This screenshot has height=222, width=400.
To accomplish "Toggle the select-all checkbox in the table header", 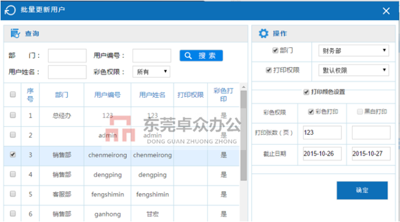I will point(12,95).
